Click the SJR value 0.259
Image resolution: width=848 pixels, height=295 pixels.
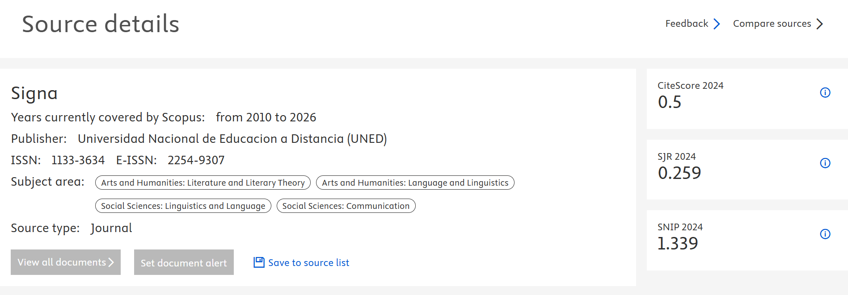click(679, 173)
